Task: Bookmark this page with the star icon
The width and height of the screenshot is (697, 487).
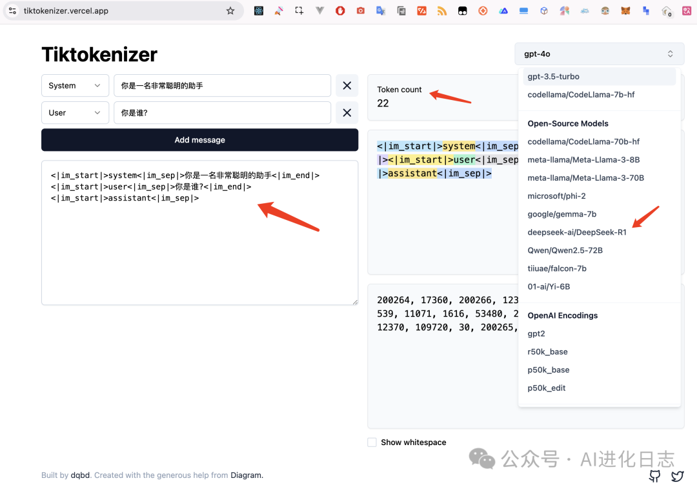Action: coord(230,11)
